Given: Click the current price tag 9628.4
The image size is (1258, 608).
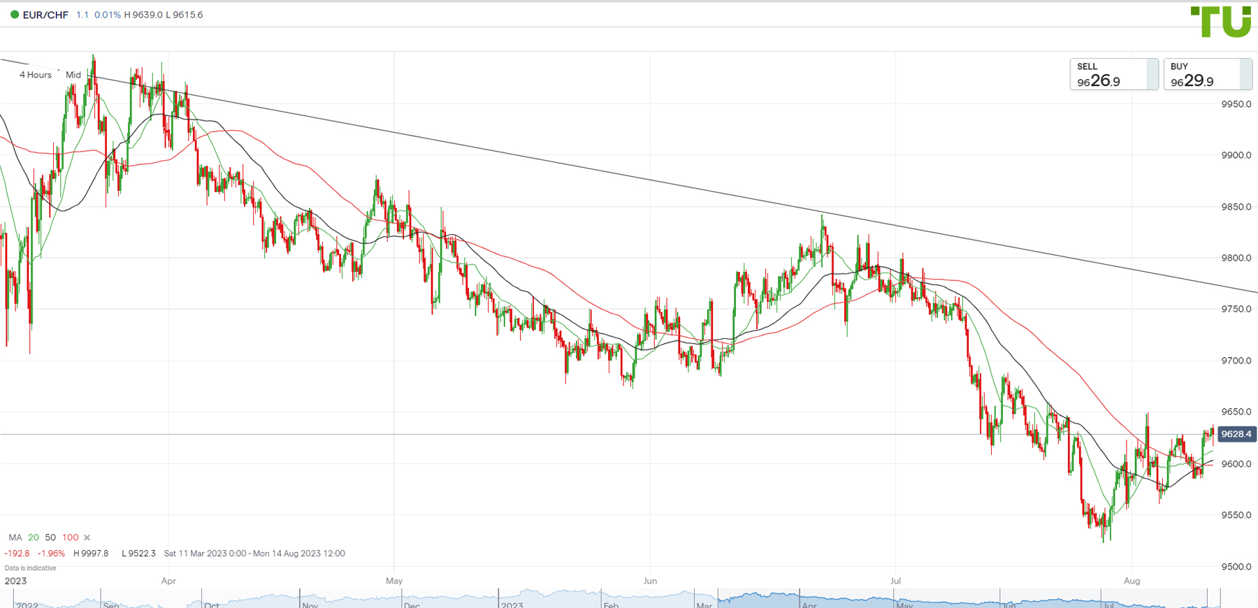Looking at the screenshot, I should point(1236,434).
